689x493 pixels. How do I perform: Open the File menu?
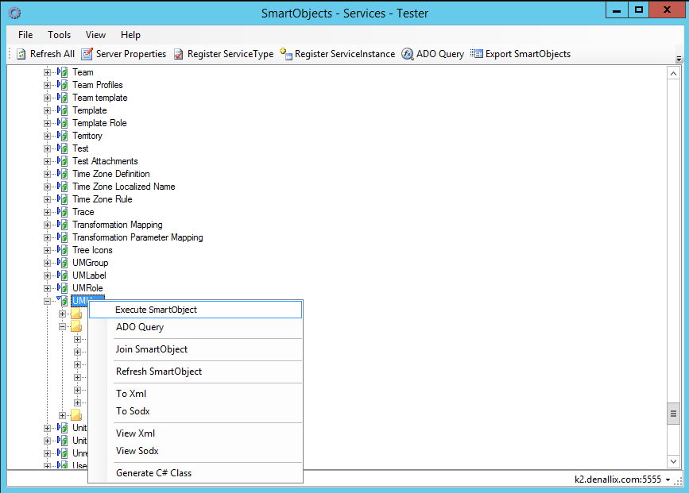click(x=25, y=35)
